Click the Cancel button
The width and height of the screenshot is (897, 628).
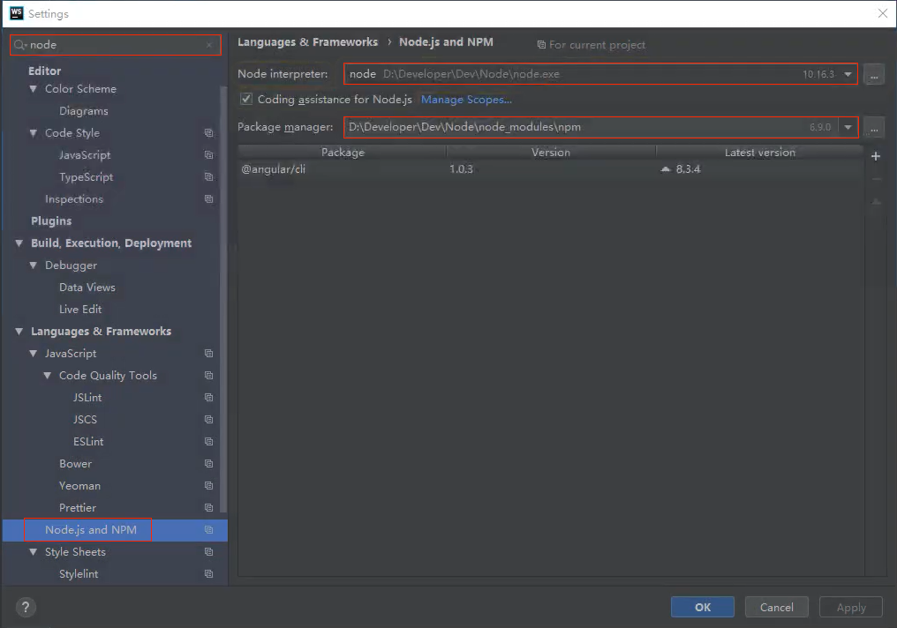[x=776, y=607]
